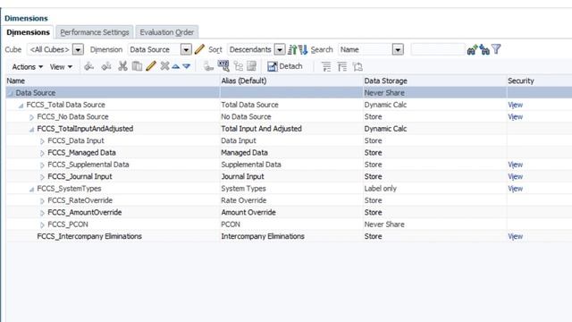Click the show usage magnifier icon

click(223, 66)
